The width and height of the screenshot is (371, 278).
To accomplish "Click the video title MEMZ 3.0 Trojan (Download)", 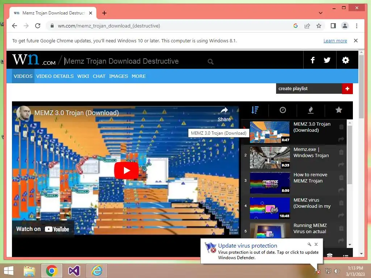I will click(x=76, y=113).
